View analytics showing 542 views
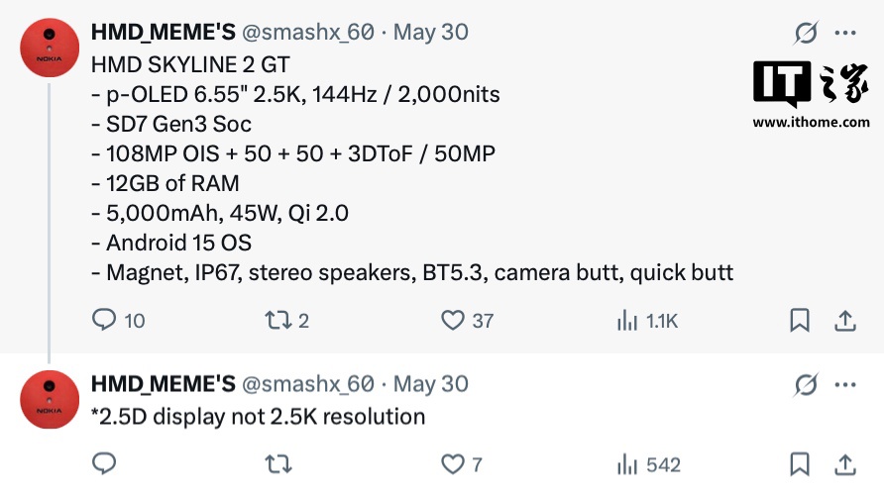The width and height of the screenshot is (884, 495). coord(627,464)
